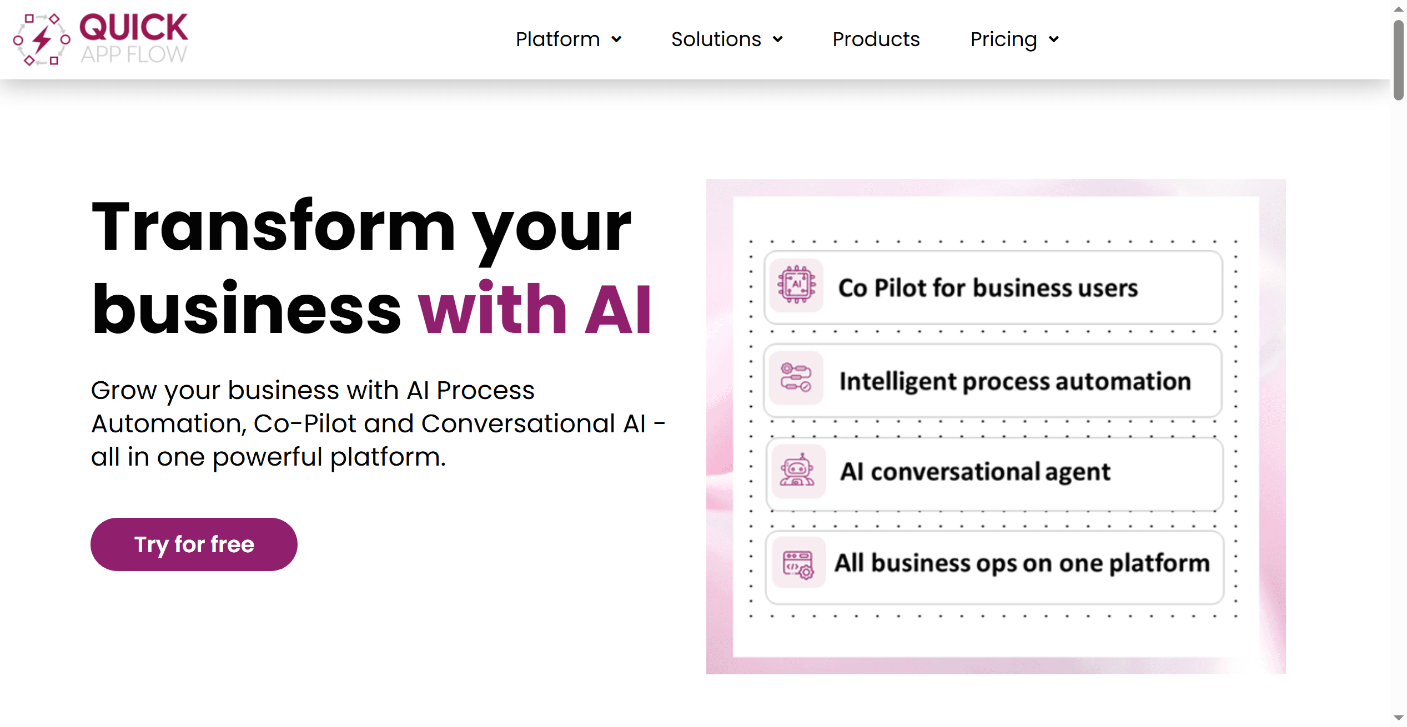Expand the Platform dropdown arrow
Viewport: 1407px width, 727px height.
[x=616, y=39]
